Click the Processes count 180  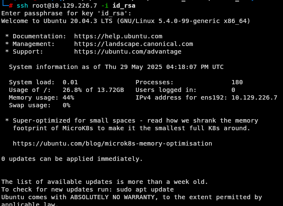[237, 83]
